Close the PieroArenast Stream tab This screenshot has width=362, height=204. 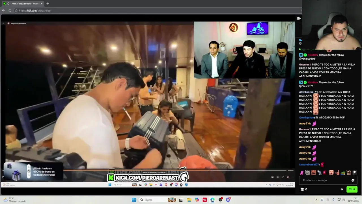click(41, 4)
